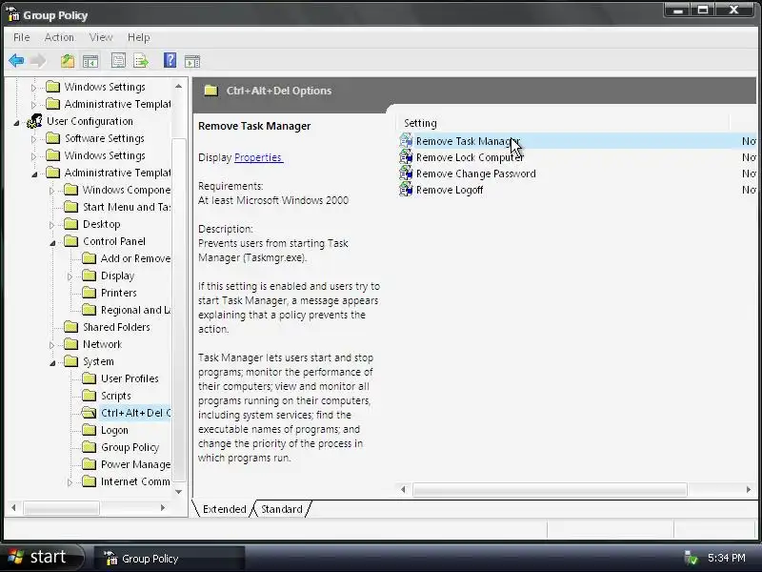Select Add or Remove Programs folder

tap(135, 258)
